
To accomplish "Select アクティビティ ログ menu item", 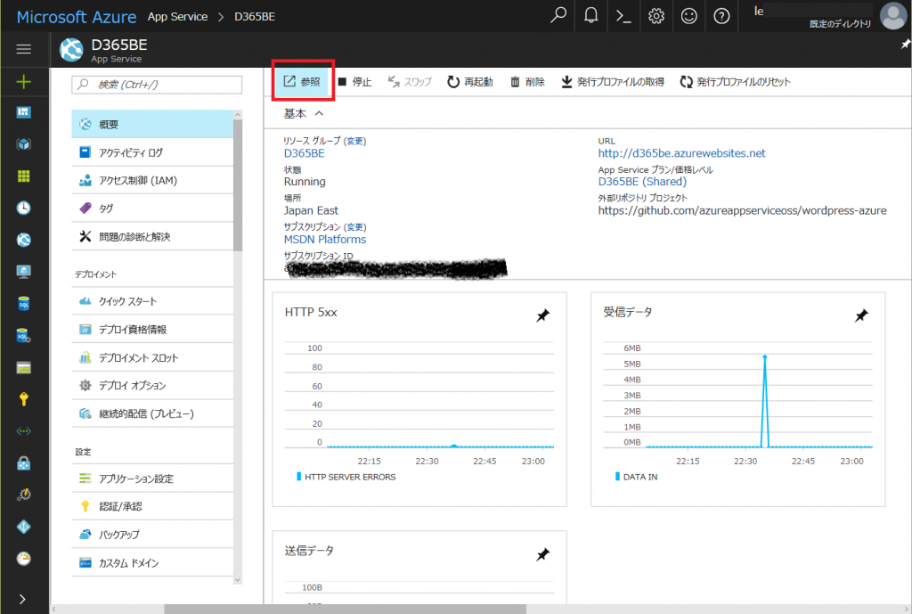I will pyautogui.click(x=152, y=152).
